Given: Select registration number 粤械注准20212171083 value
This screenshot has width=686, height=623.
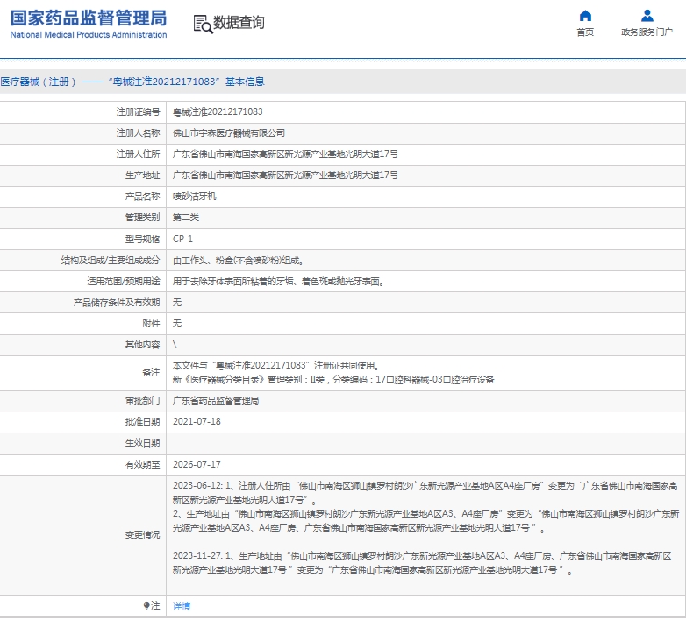Looking at the screenshot, I should click(x=218, y=112).
